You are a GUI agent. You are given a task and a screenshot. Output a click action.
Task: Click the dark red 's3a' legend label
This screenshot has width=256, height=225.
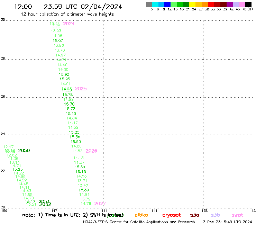click(194, 215)
